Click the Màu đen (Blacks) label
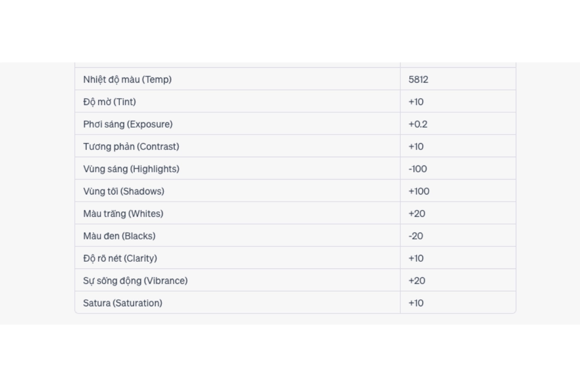 [x=119, y=236]
